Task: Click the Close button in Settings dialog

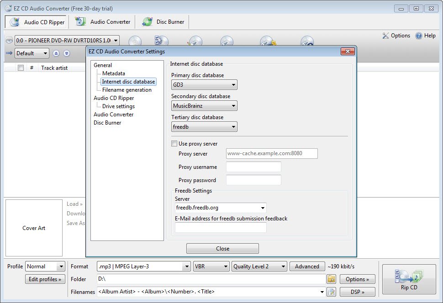Action: pyautogui.click(x=222, y=249)
